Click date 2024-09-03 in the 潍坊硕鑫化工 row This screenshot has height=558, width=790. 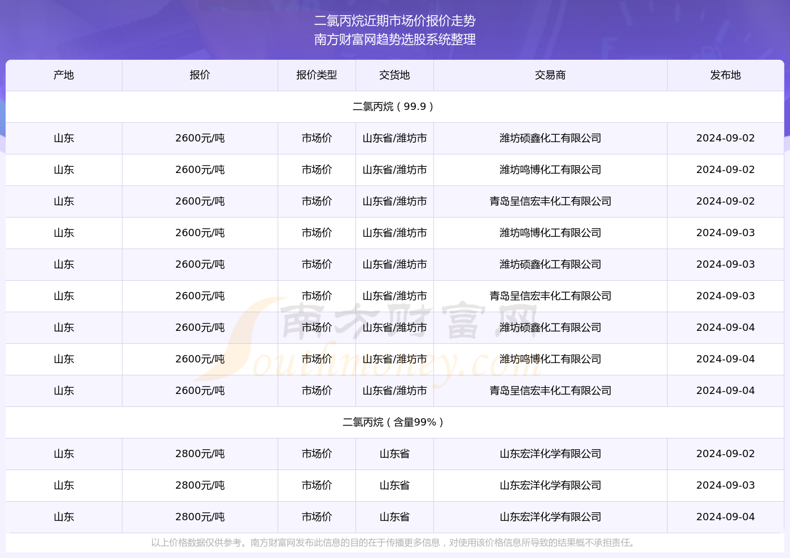(x=726, y=264)
